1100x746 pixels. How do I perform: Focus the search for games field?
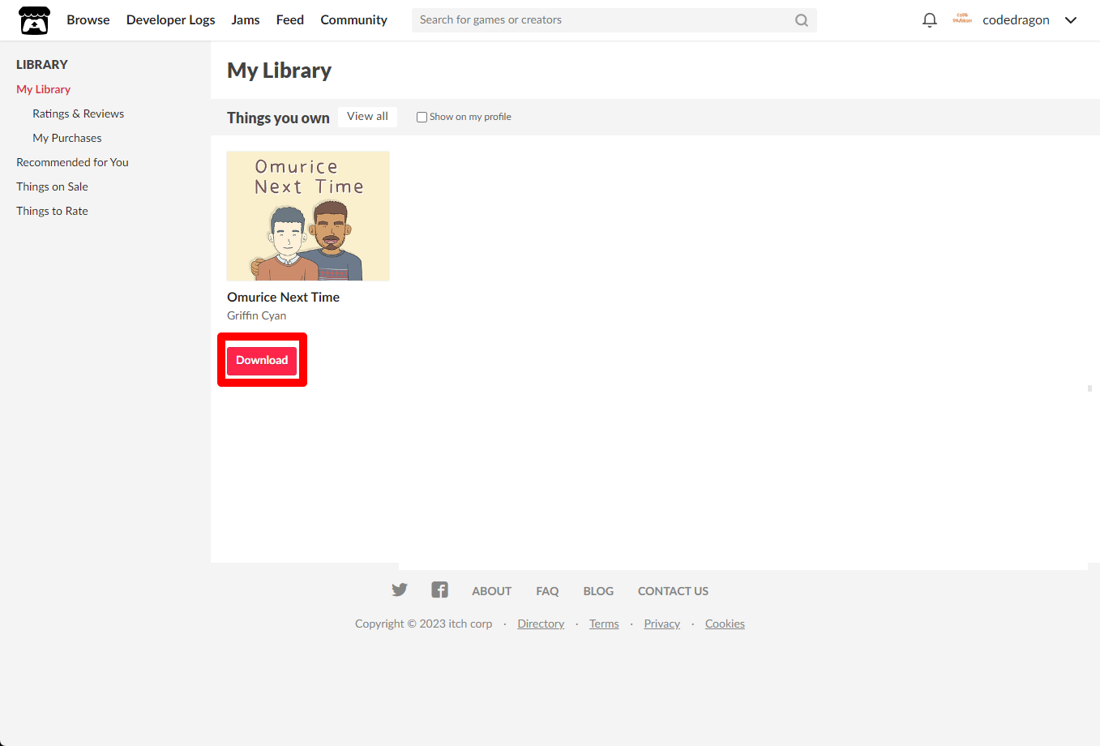coord(614,20)
